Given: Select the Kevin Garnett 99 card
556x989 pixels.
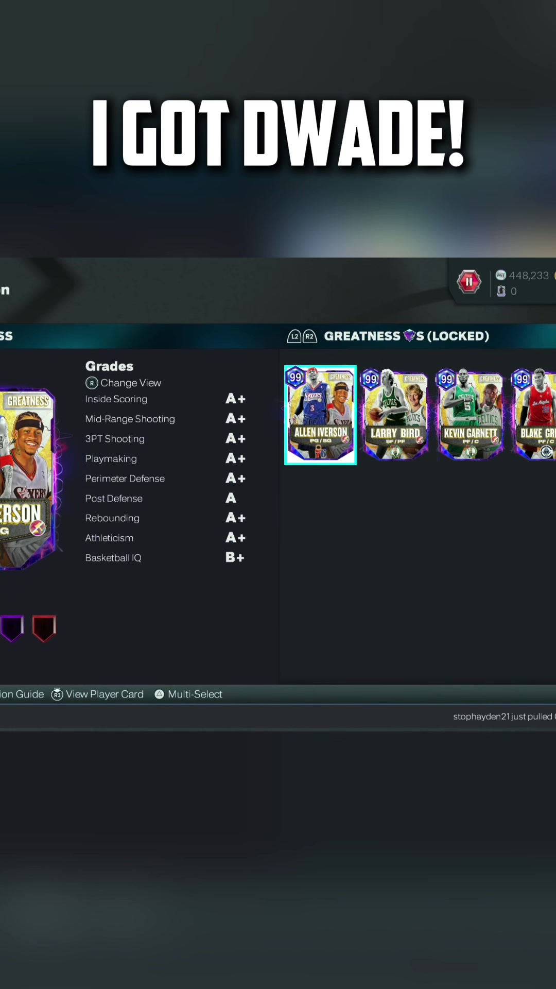Looking at the screenshot, I should [471, 415].
